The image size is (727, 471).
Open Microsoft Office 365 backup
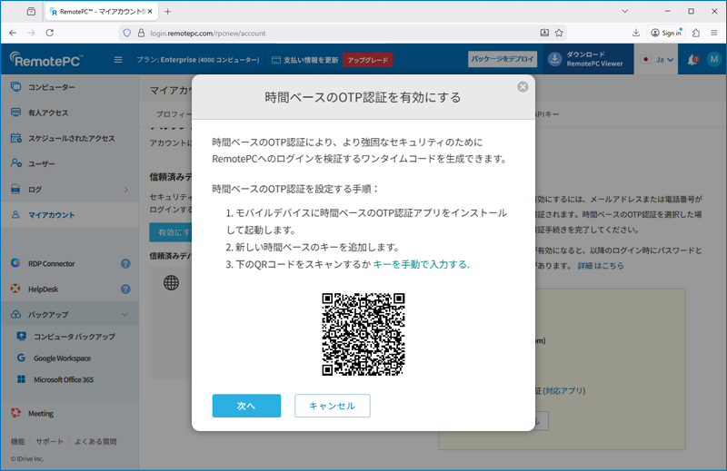(64, 379)
